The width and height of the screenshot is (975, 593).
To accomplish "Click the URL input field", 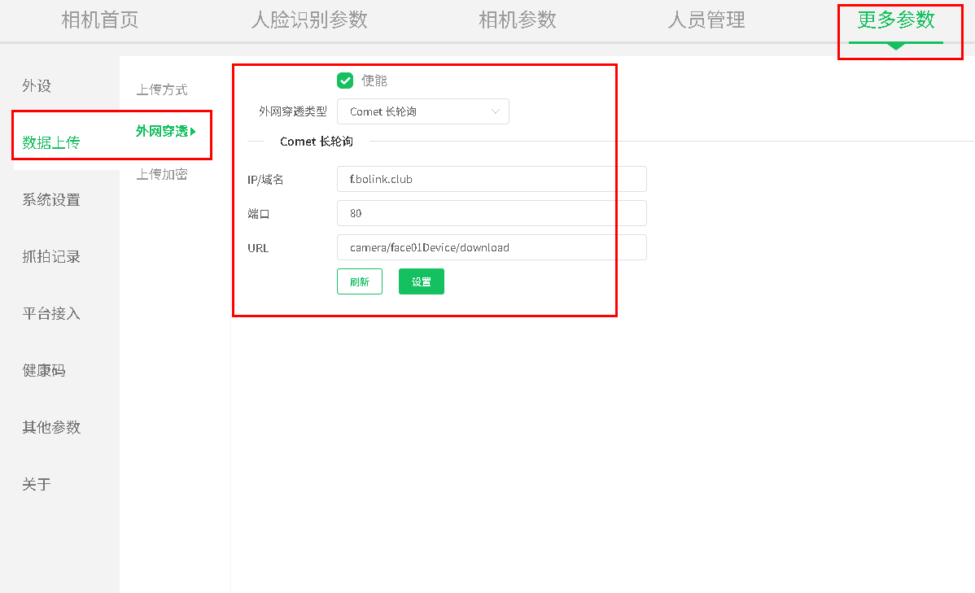I will coord(492,247).
